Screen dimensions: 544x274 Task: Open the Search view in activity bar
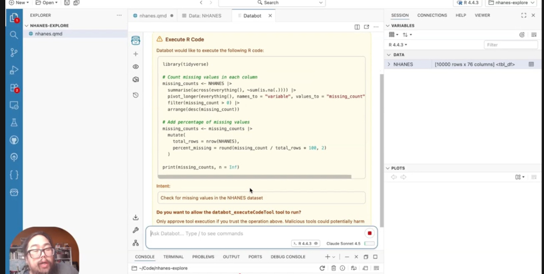click(14, 35)
